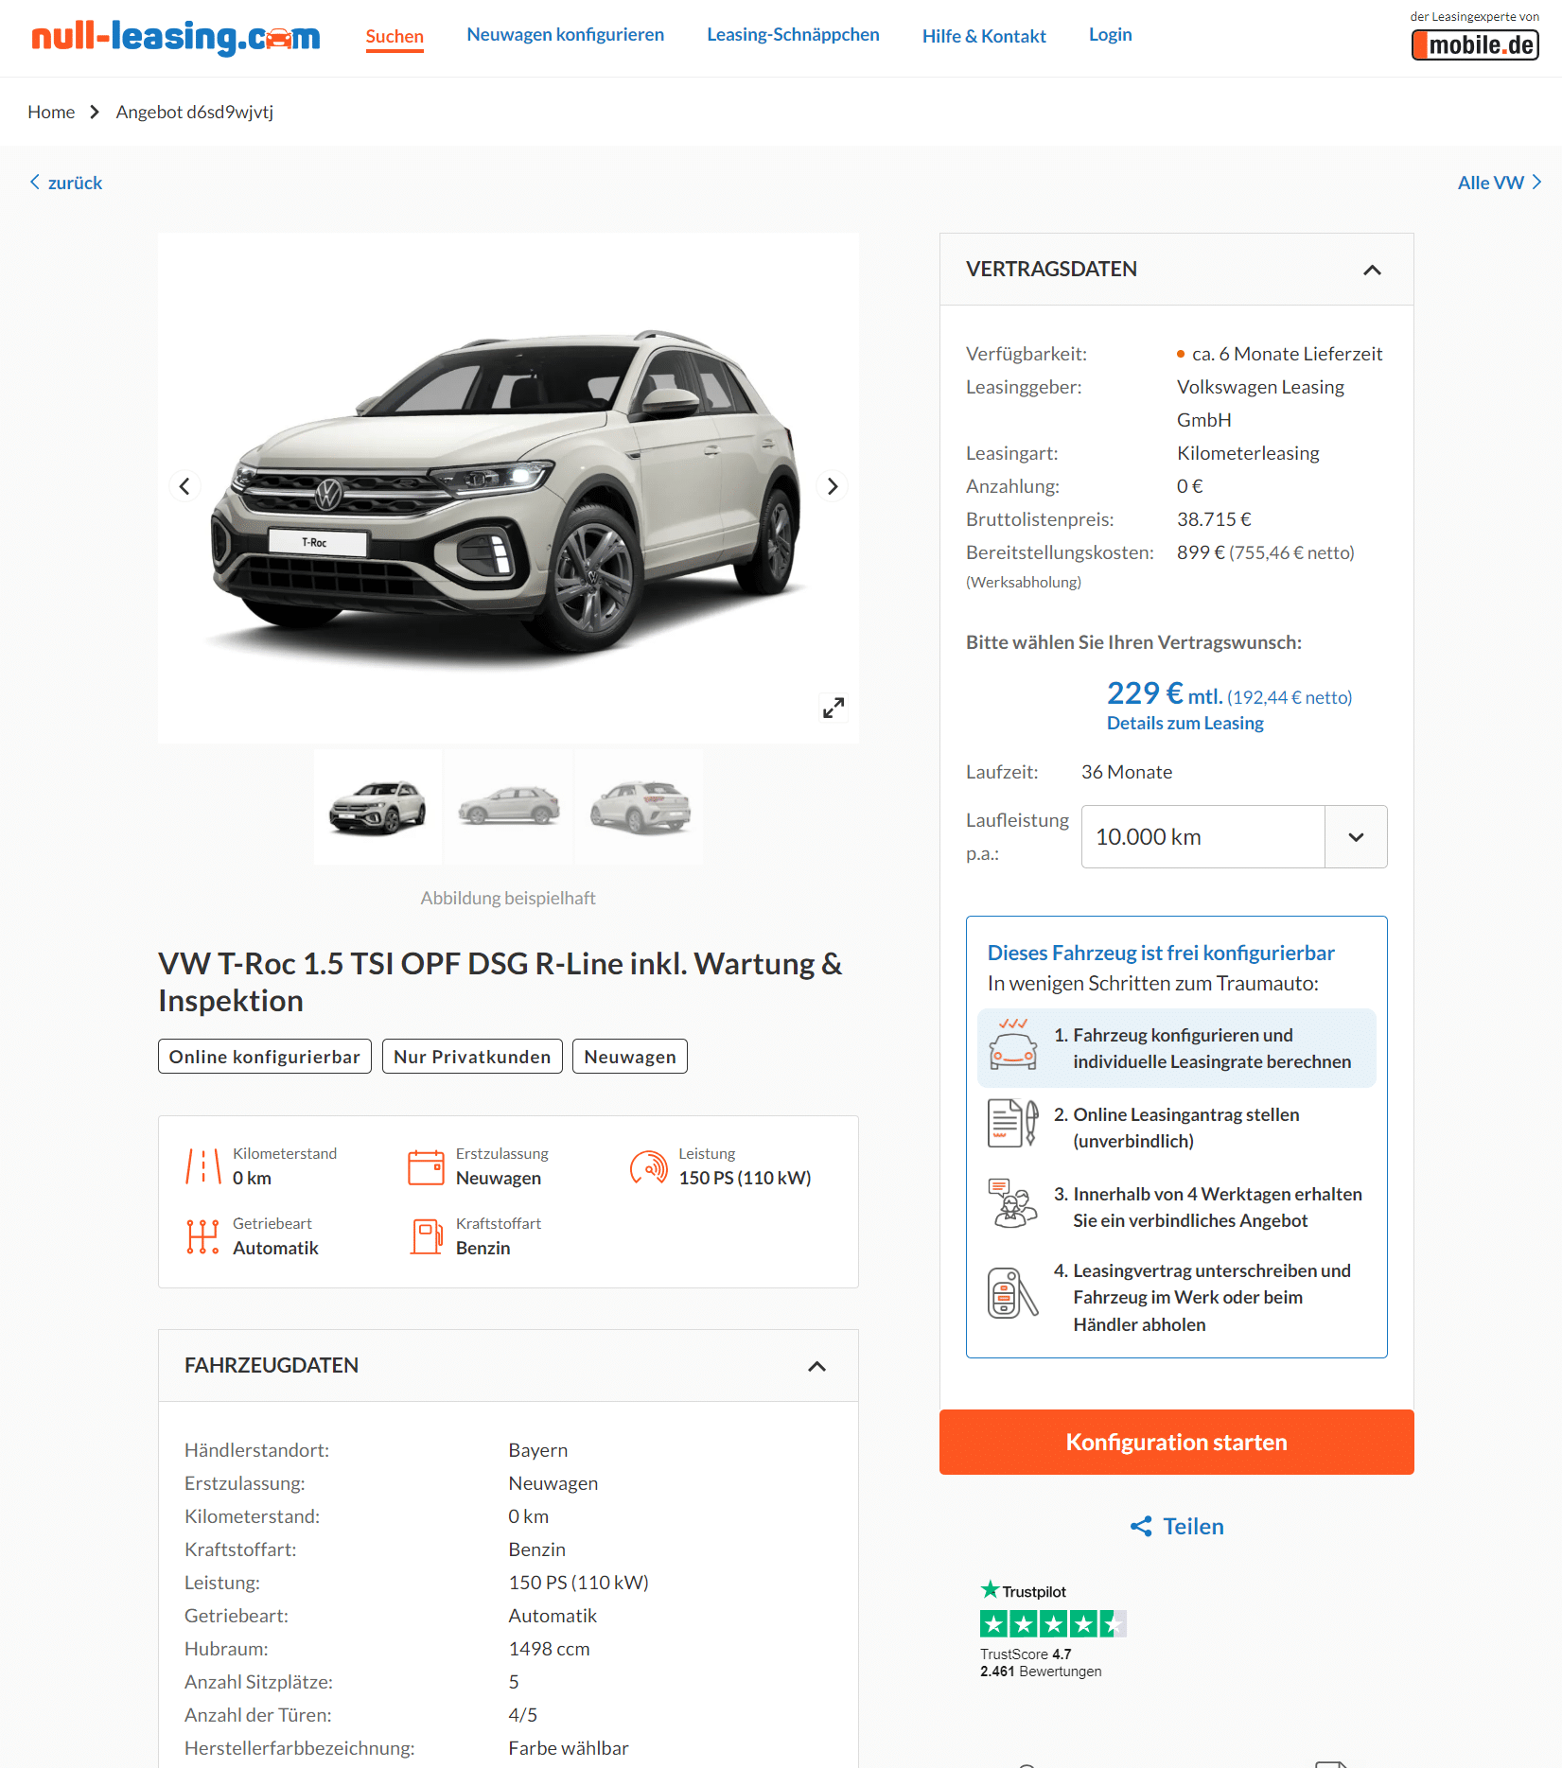Open fullscreen image view icon
Viewport: 1562px width, 1768px height.
click(x=834, y=708)
